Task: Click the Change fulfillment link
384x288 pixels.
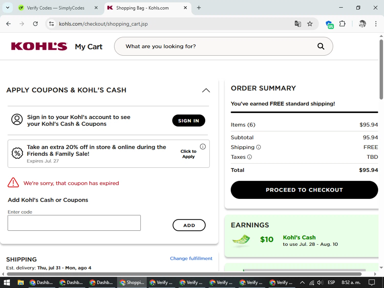Action: (191, 258)
